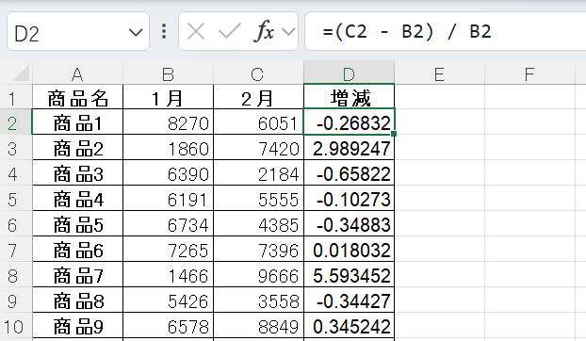Select cell 商品5

(x=78, y=224)
